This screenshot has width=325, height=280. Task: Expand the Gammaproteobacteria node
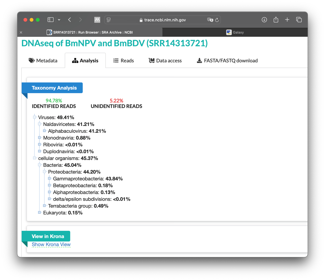pos(49,178)
